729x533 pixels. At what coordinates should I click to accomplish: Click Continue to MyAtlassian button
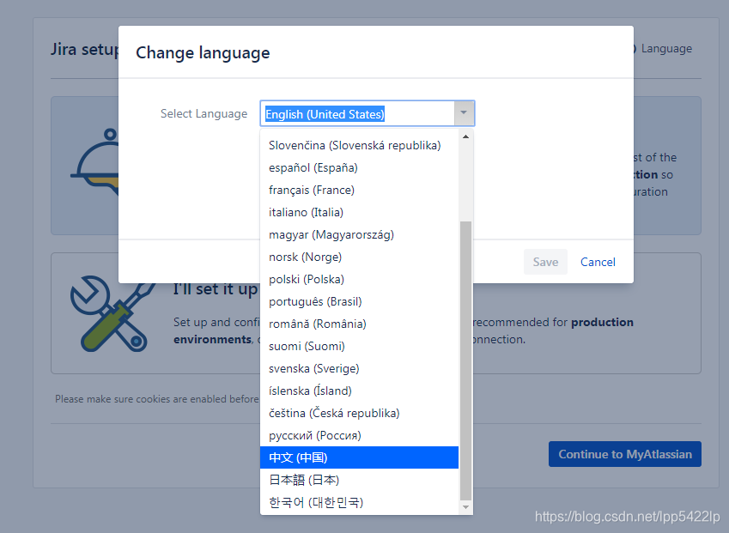(625, 454)
